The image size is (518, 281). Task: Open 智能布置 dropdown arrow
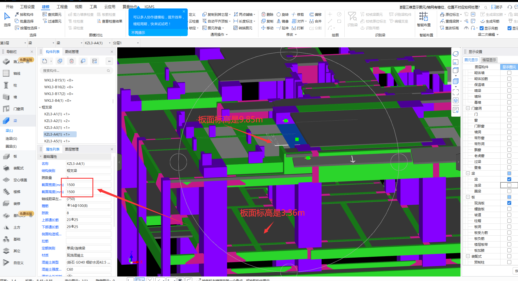424,29
